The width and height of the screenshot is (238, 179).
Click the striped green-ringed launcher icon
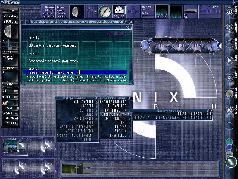tap(231, 162)
